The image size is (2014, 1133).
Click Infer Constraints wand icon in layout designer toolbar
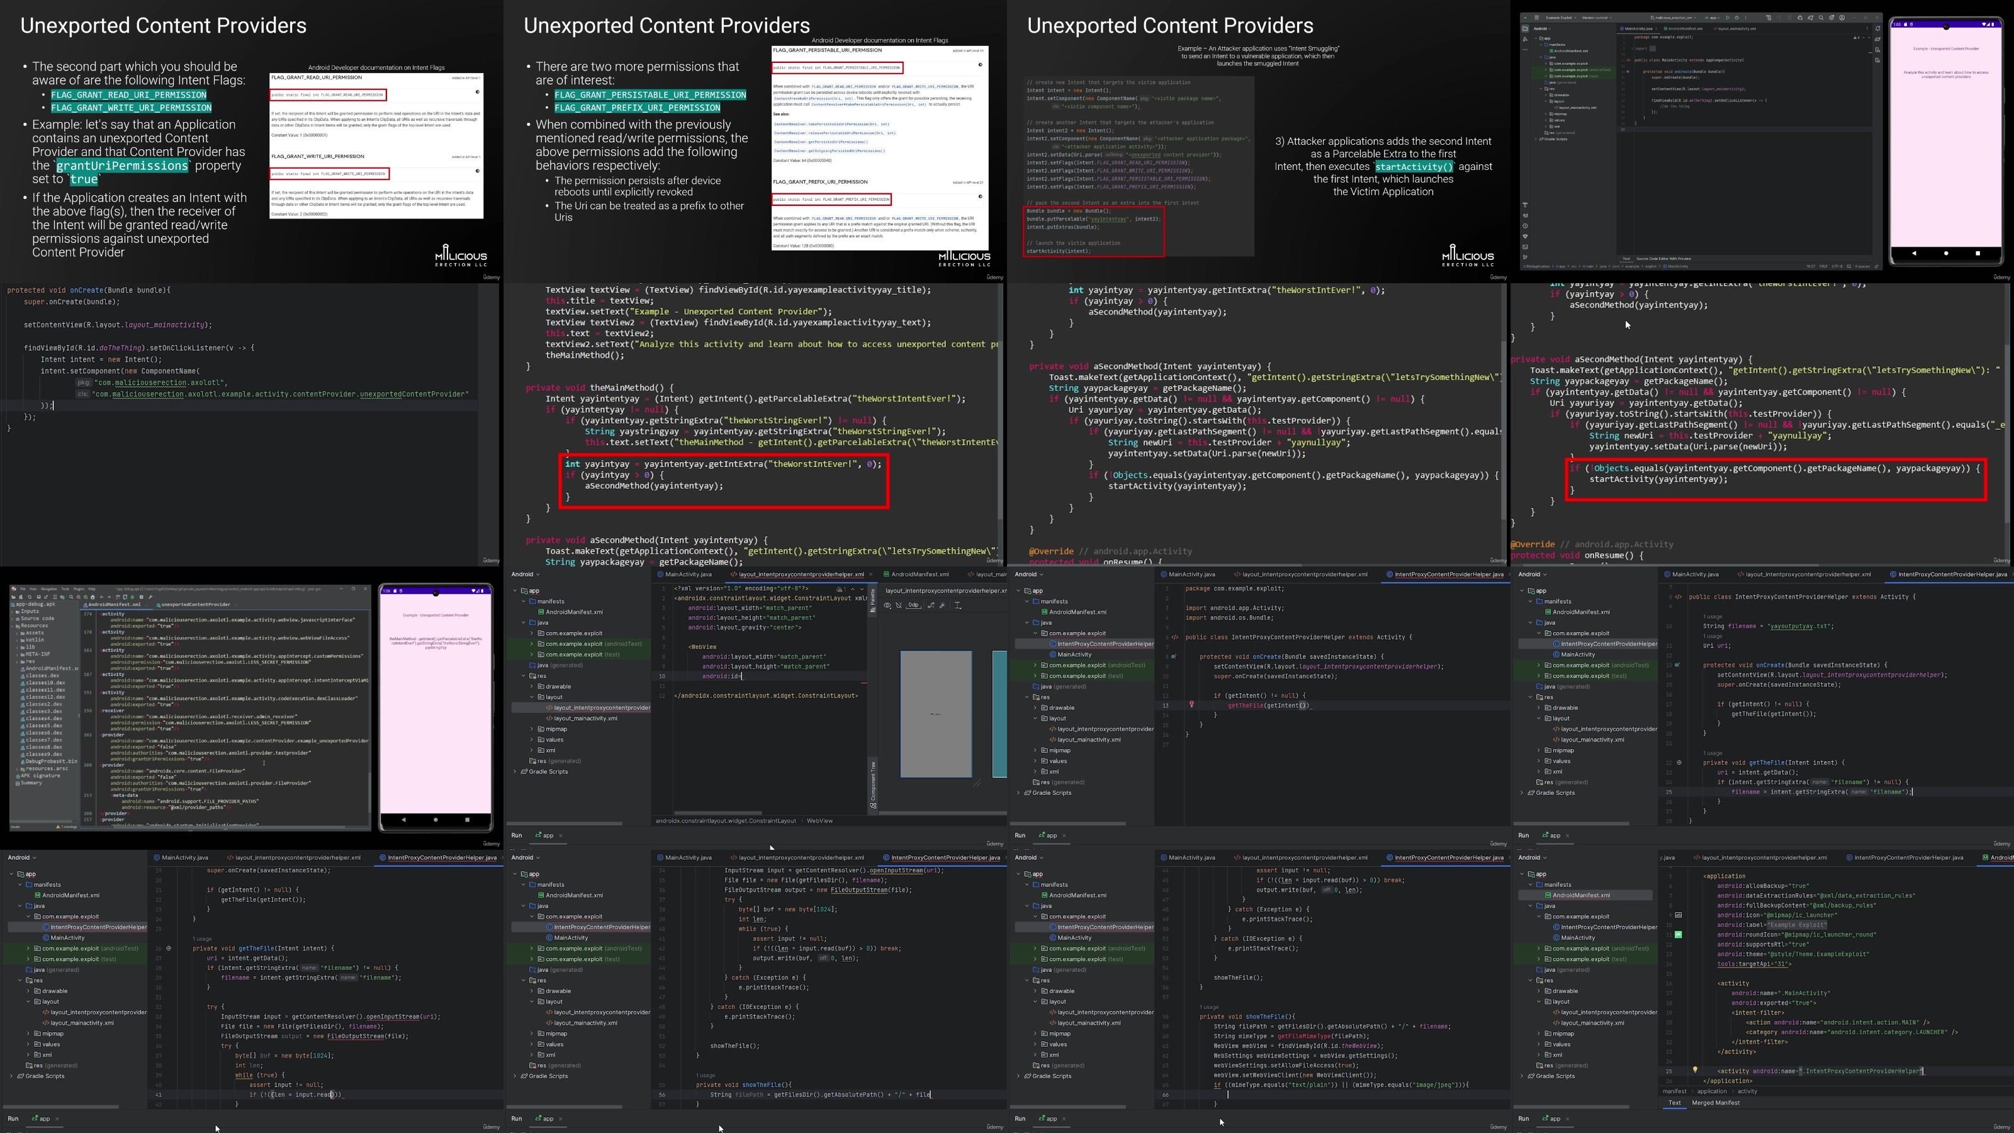(x=943, y=605)
